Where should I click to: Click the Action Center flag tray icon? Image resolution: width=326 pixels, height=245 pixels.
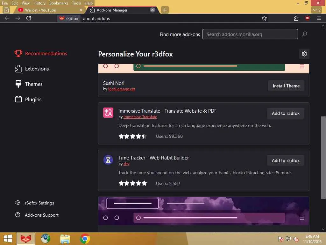click(281, 239)
